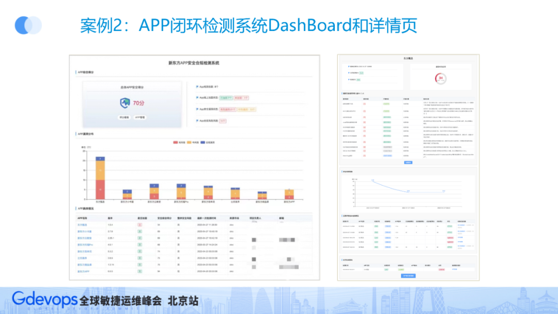Open the 新东方云教室 link
The image size is (558, 314).
tap(85, 238)
